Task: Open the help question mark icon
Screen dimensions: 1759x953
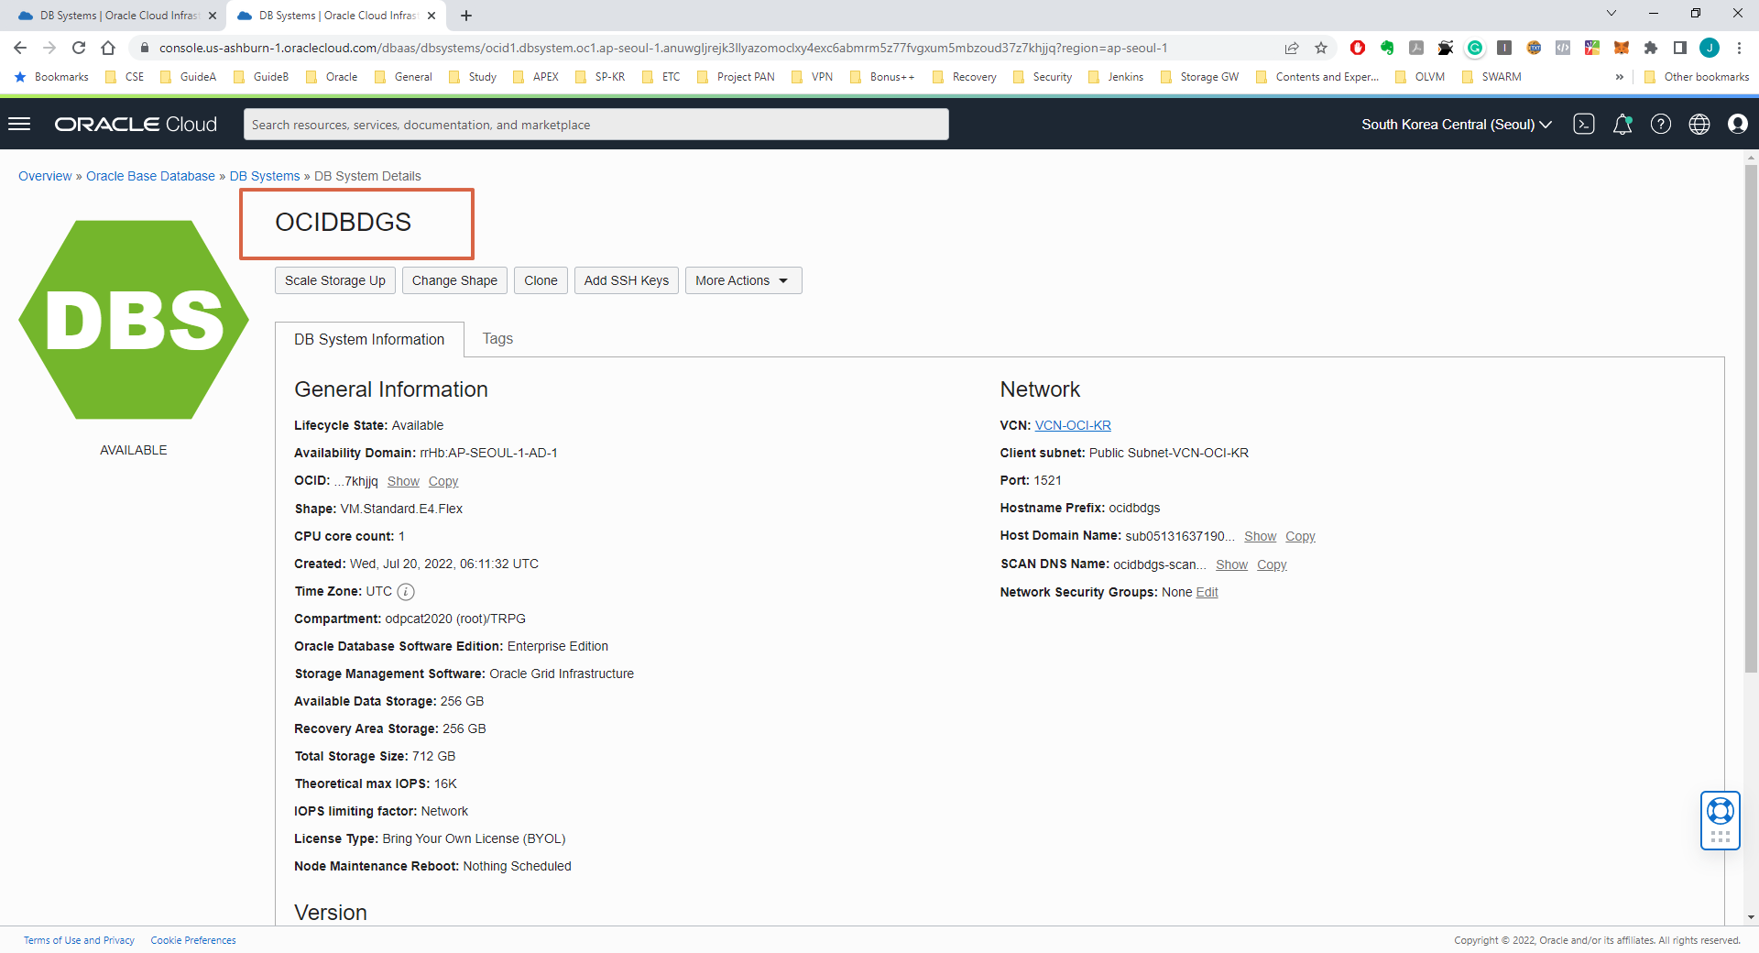Action: click(x=1661, y=124)
